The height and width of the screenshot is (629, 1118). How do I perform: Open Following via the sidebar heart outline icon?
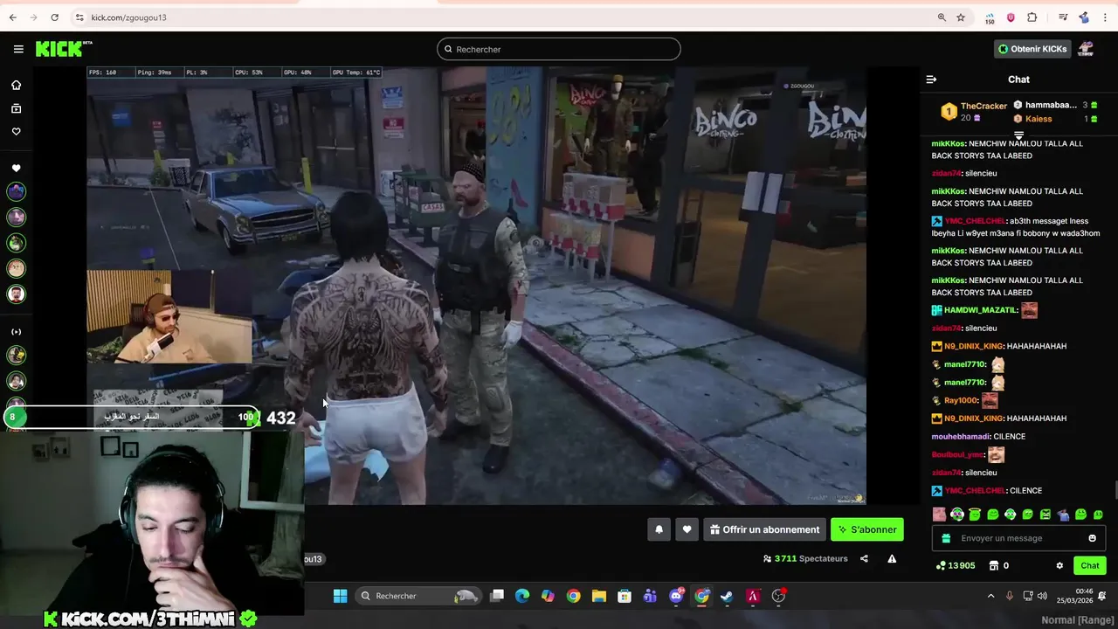(16, 132)
